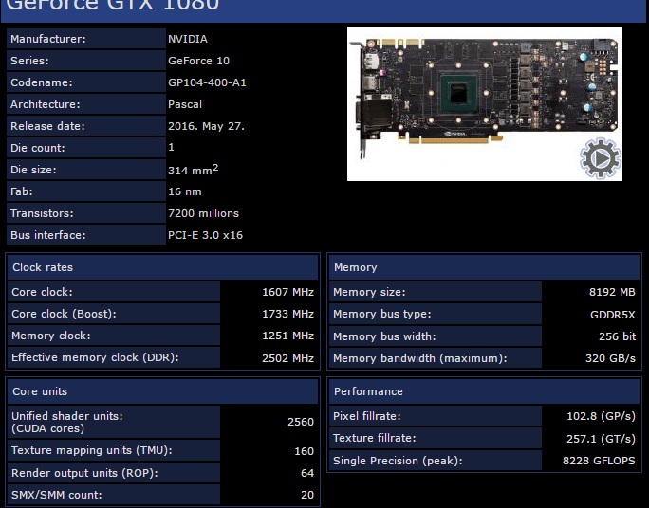Select the Core clock (Boost) label
Screen dimensions: 649x508
64,314
